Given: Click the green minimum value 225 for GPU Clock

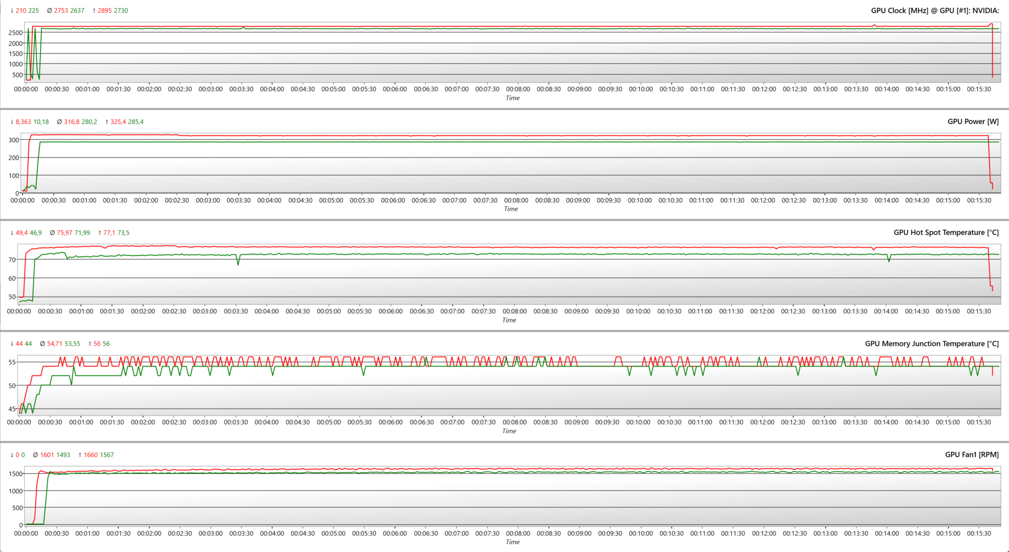Looking at the screenshot, I should pyautogui.click(x=34, y=11).
